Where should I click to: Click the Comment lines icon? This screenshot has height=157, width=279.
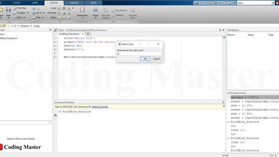coord(59,13)
